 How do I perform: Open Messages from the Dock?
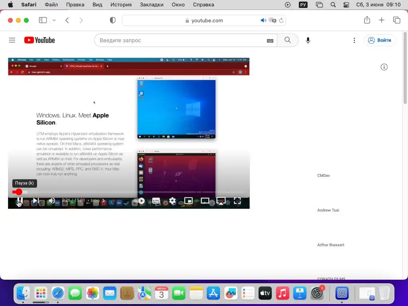[x=75, y=294]
